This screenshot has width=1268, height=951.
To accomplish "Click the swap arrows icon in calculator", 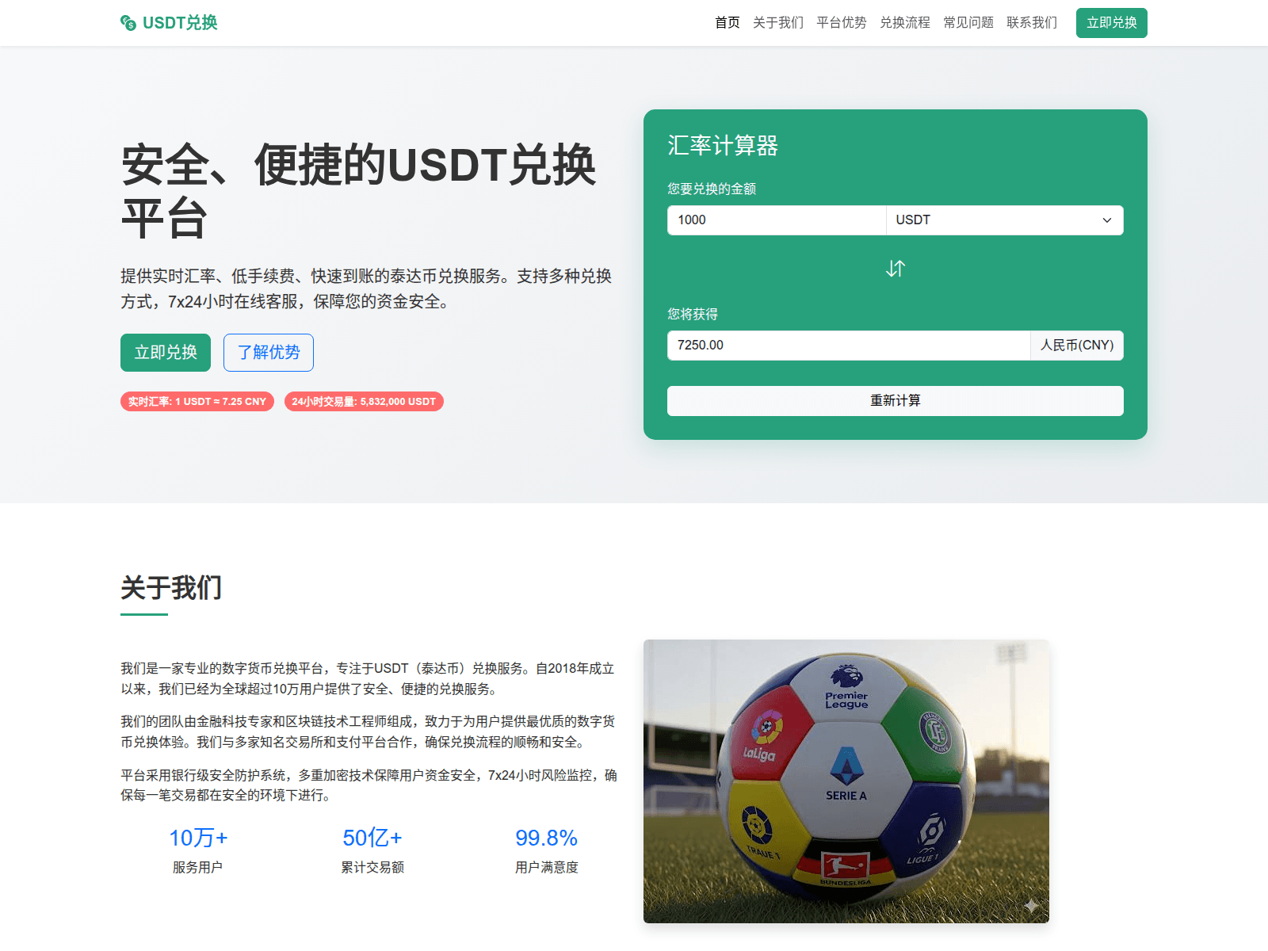I will coord(895,269).
